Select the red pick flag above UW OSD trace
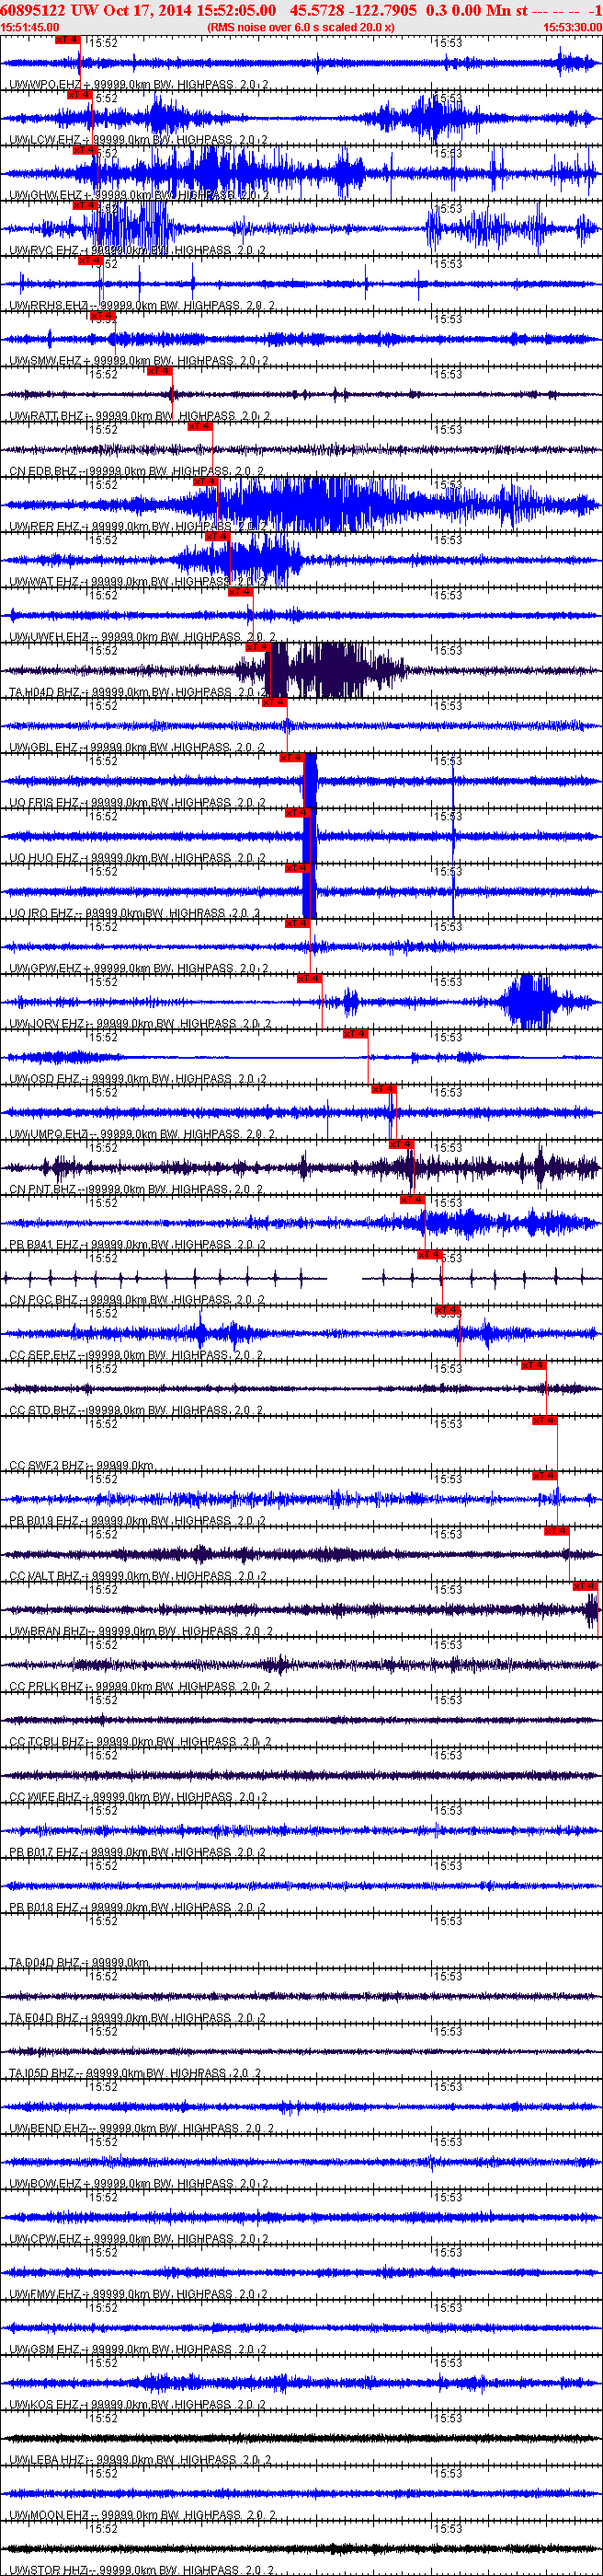The image size is (603, 2576). (356, 1034)
